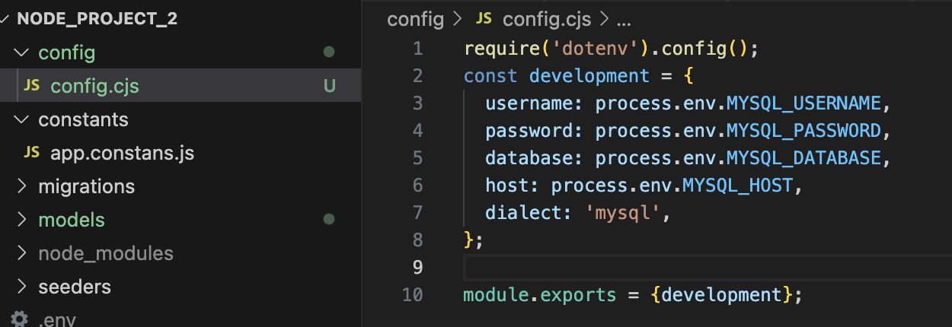Image resolution: width=952 pixels, height=327 pixels.
Task: Expand the constants folder chevron
Action: [21, 120]
